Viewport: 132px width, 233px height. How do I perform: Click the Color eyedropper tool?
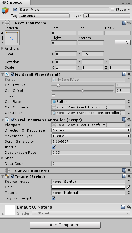128,187
